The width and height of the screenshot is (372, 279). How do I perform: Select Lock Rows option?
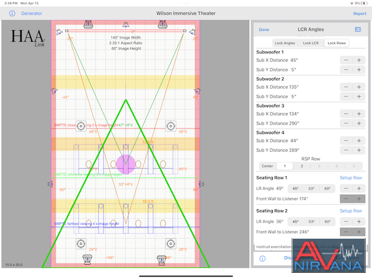(x=337, y=43)
